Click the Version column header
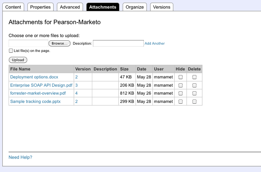This screenshot has width=261, height=172. coord(83,69)
